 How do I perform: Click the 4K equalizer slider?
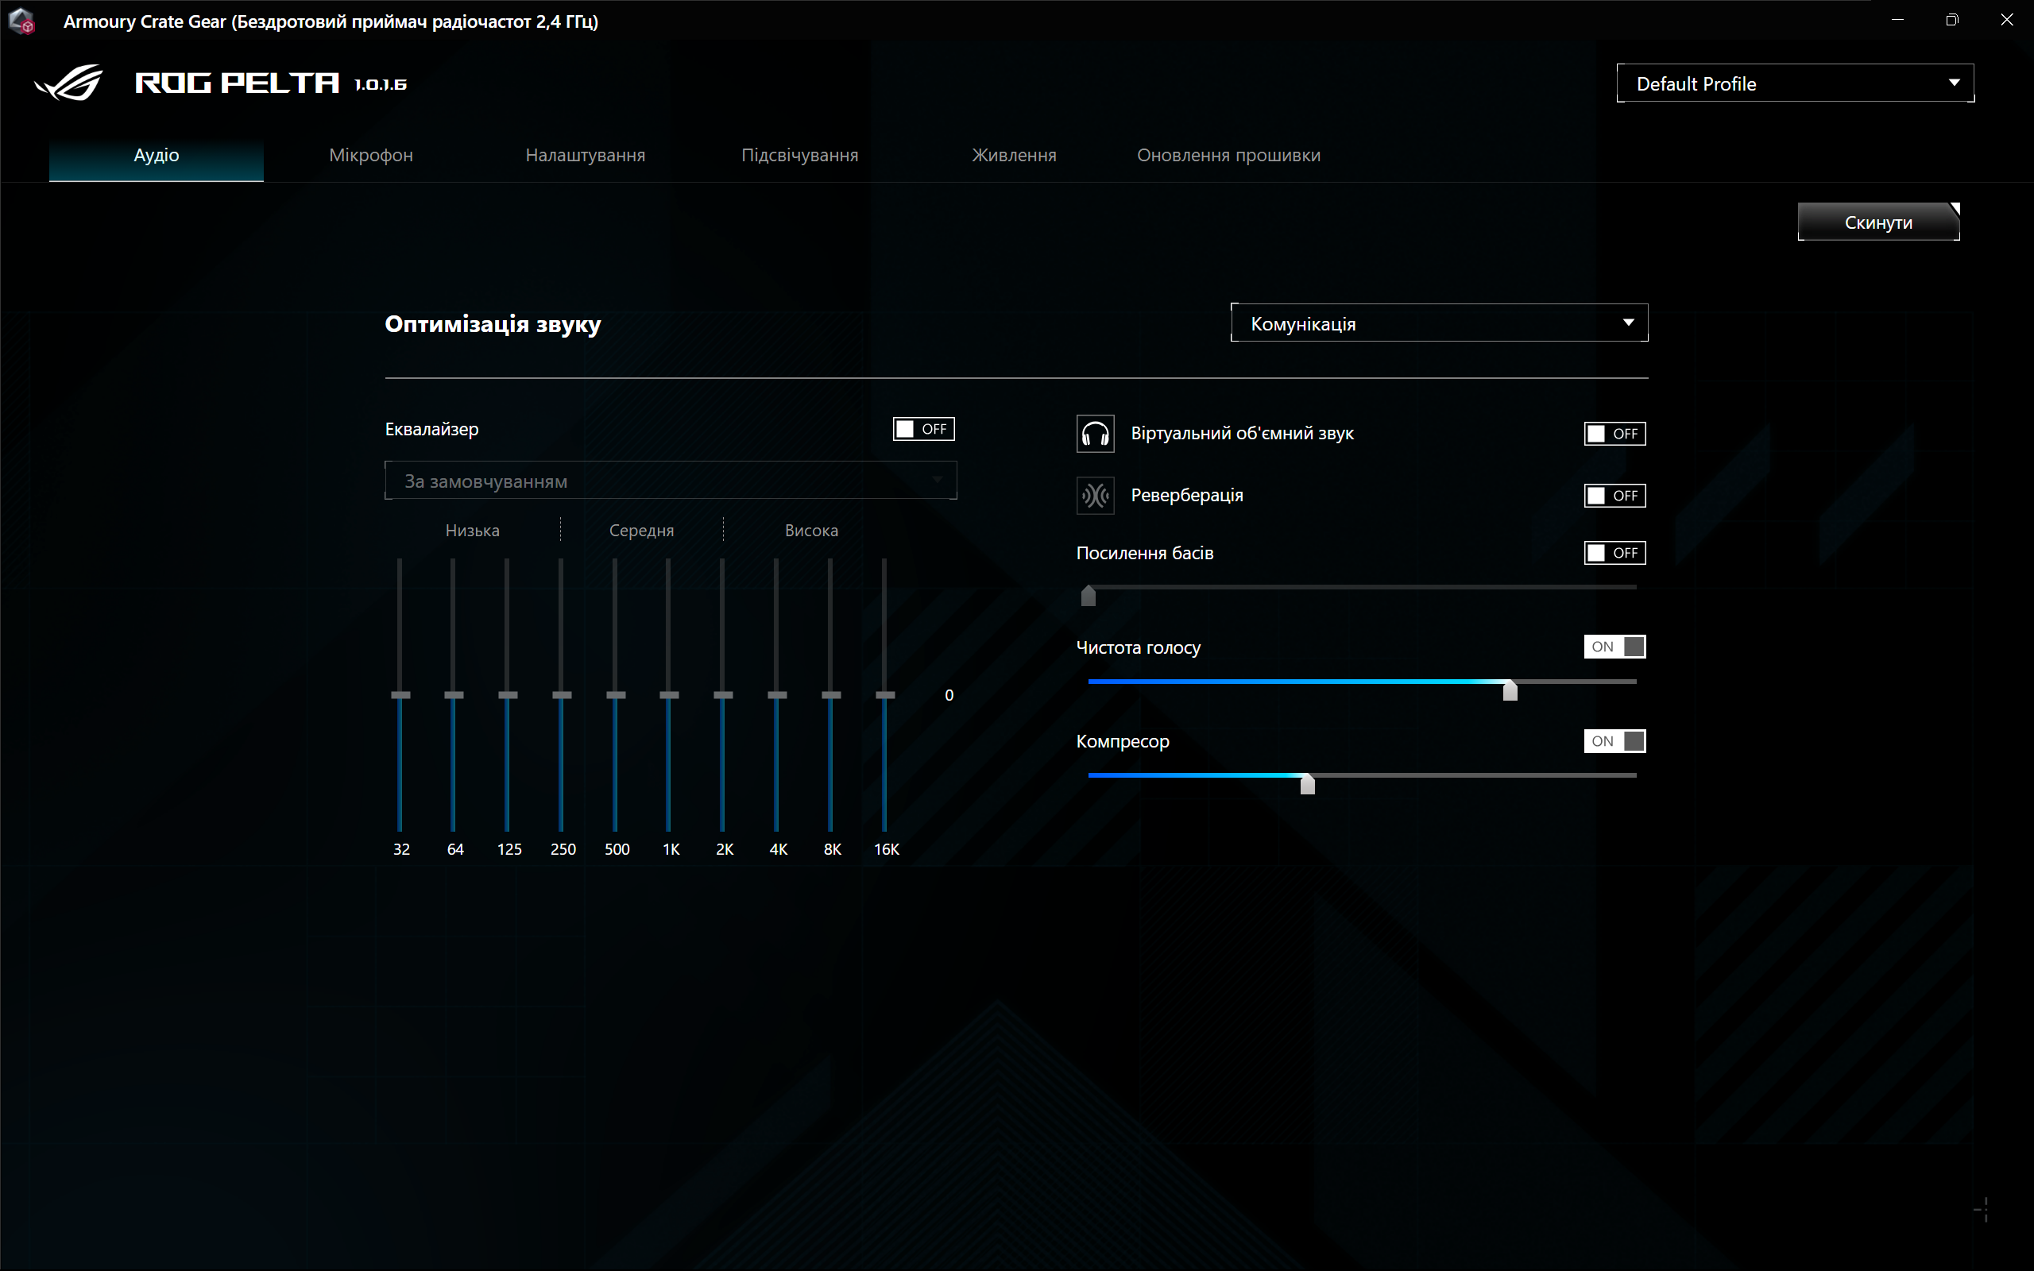(x=778, y=695)
